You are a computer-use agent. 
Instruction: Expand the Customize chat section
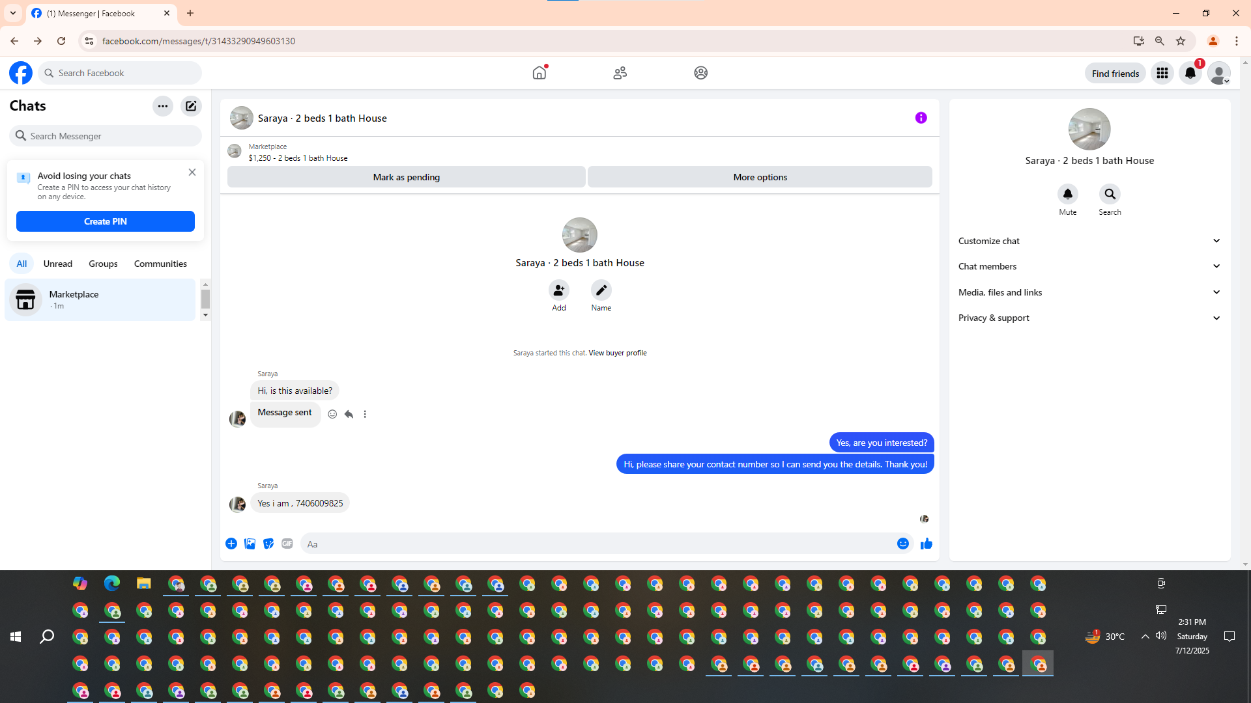[1089, 241]
